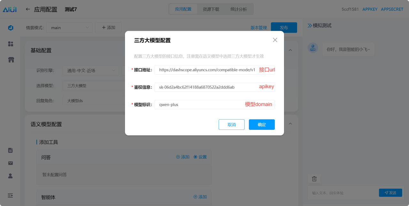Viewport: 409px width, 206px height.
Task: Open the 情景模式 main dropdown
Action: click(69, 28)
